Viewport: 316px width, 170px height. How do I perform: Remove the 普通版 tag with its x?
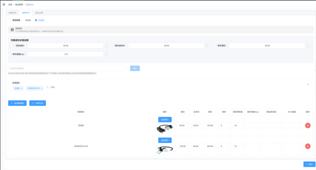(22, 88)
